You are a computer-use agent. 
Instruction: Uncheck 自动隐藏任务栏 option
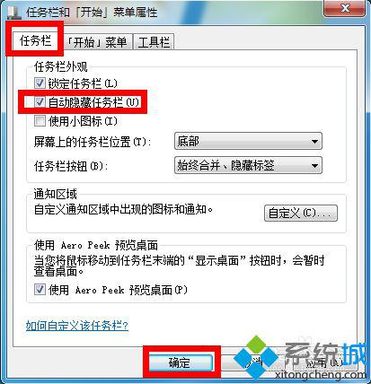click(x=40, y=102)
